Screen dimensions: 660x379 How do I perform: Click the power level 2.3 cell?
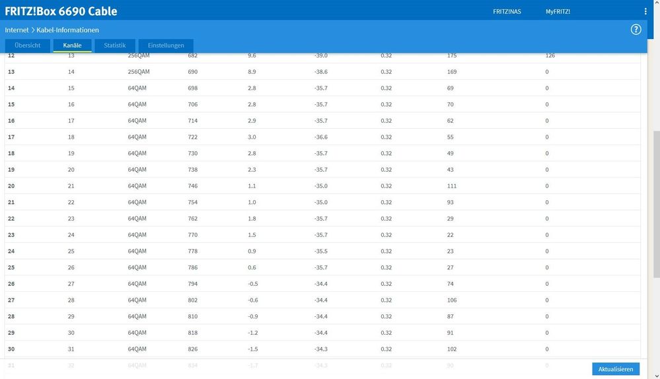pos(252,170)
